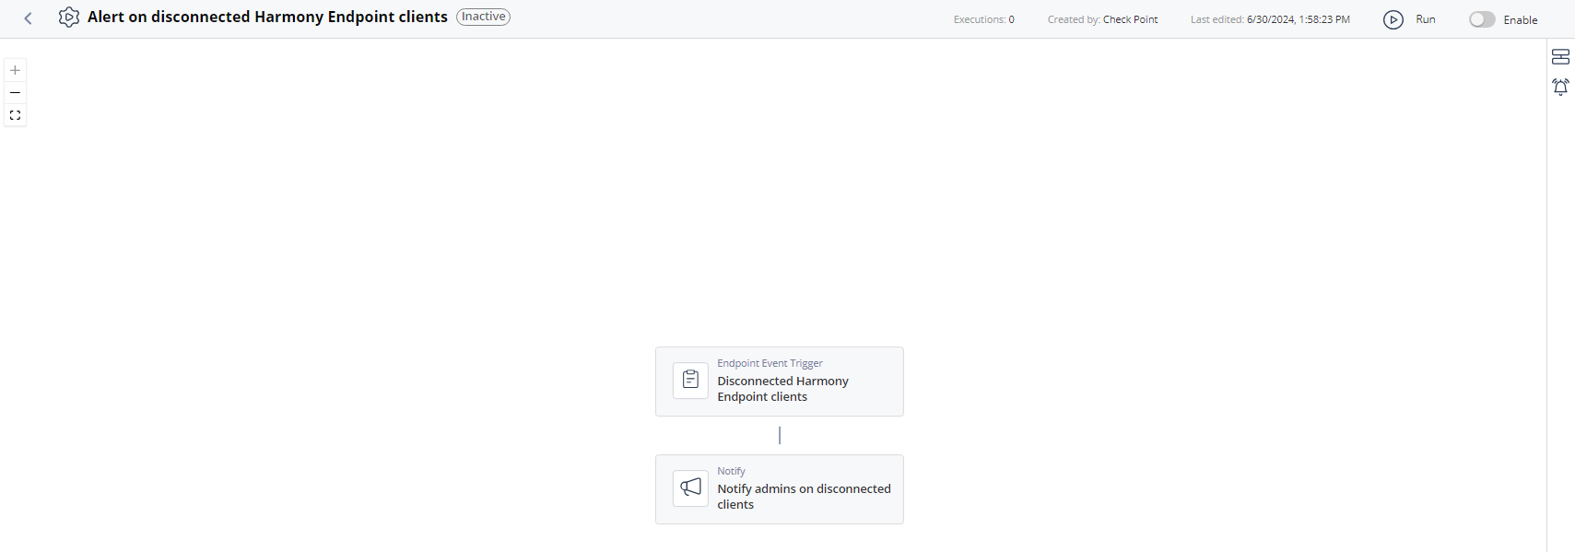The width and height of the screenshot is (1575, 552).
Task: Click the Inactive status badge
Action: pyautogui.click(x=484, y=17)
